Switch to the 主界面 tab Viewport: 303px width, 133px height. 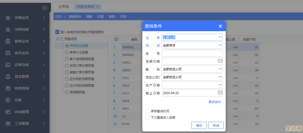pos(63,7)
